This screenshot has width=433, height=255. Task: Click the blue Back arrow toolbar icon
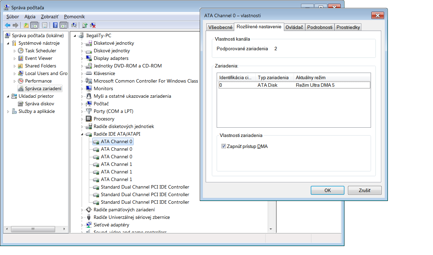8,25
